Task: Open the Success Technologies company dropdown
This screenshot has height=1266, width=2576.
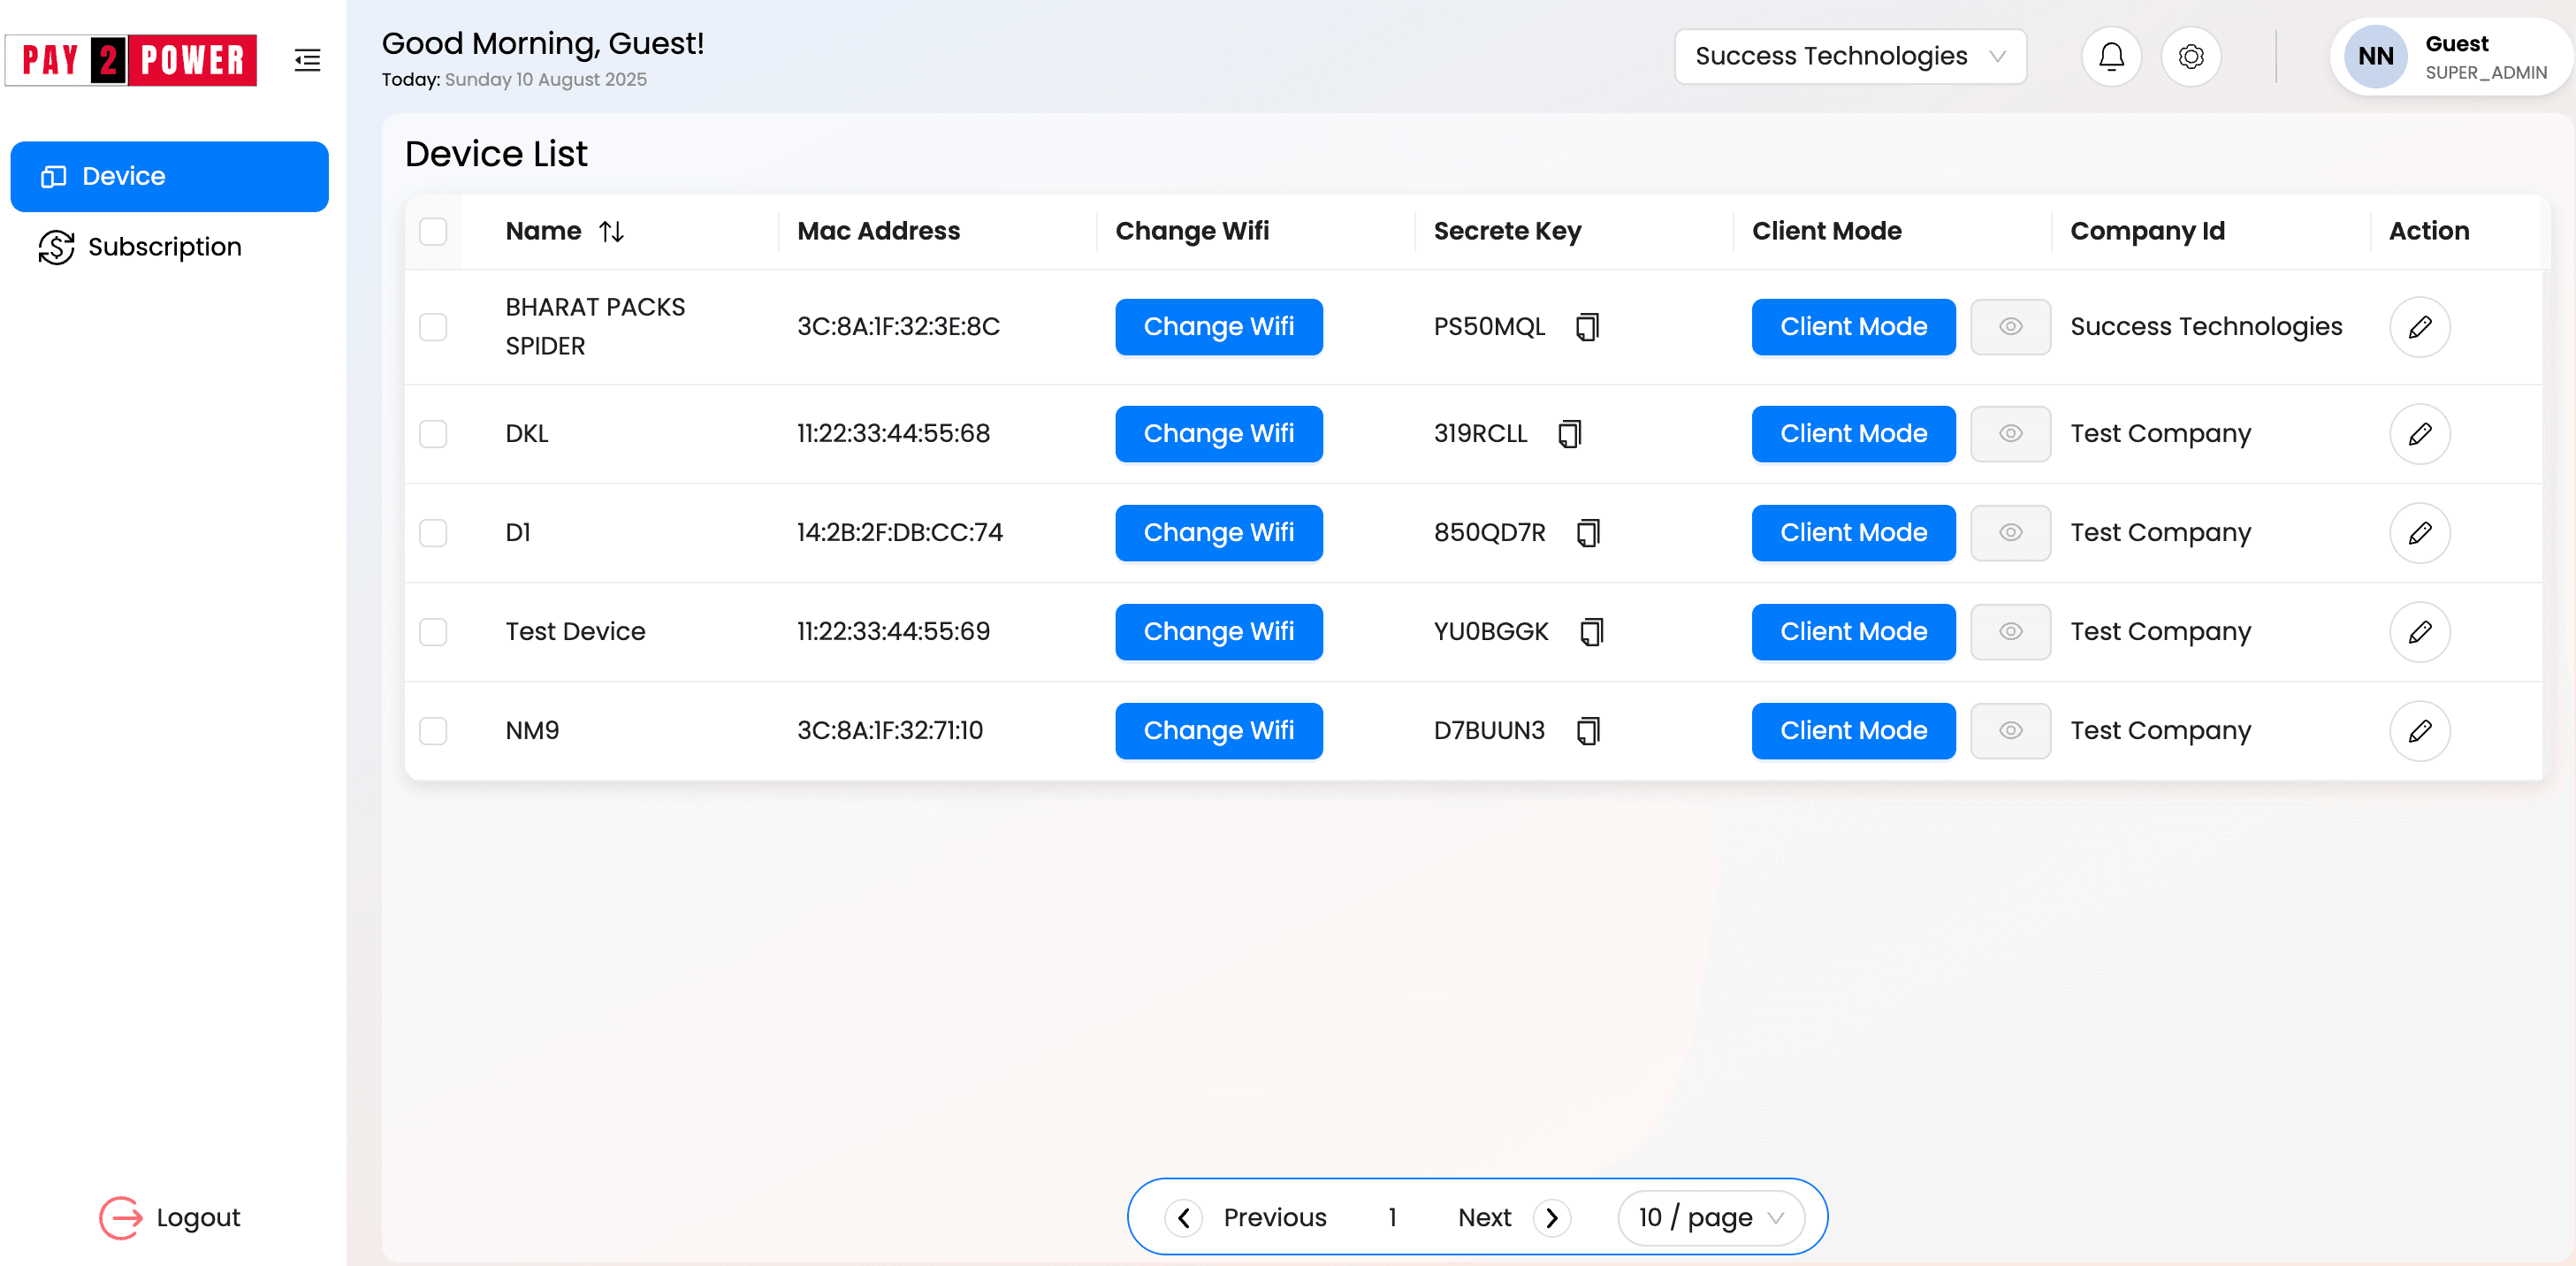Action: pos(1849,57)
